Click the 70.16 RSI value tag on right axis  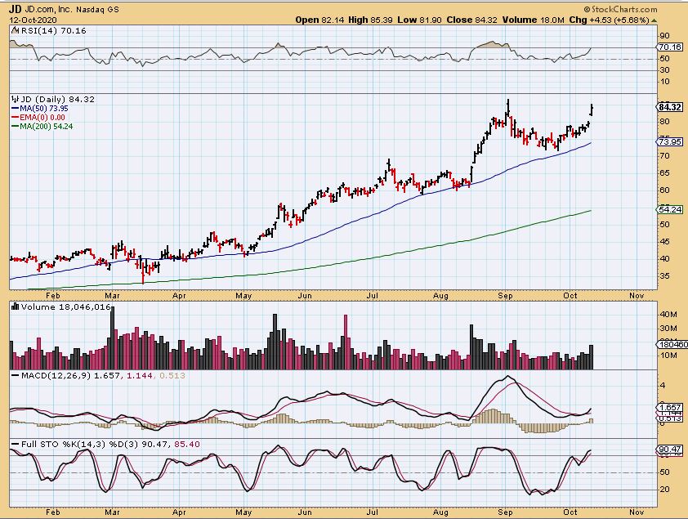670,47
